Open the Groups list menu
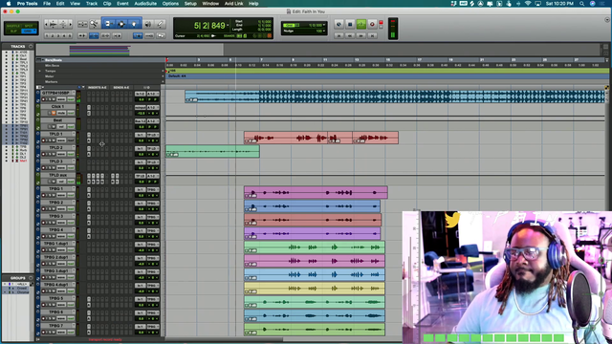Image resolution: width=612 pixels, height=344 pixels. 31,278
